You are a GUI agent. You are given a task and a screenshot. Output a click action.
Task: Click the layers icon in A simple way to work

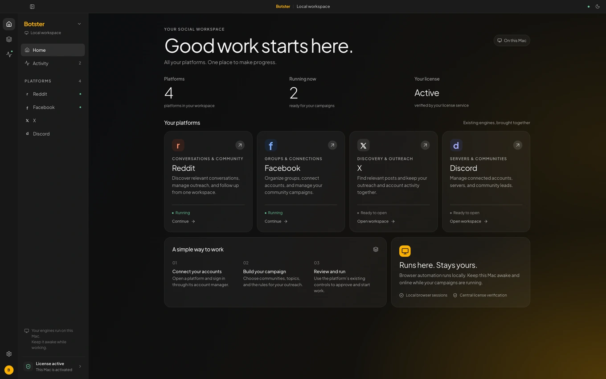[x=376, y=249]
